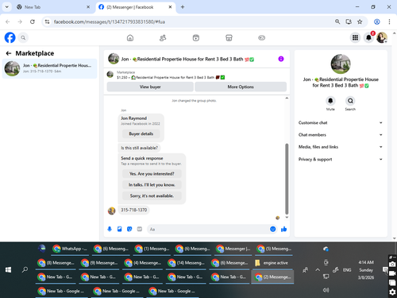Open the Gaming controller icon
The image size is (397, 298).
(261, 38)
